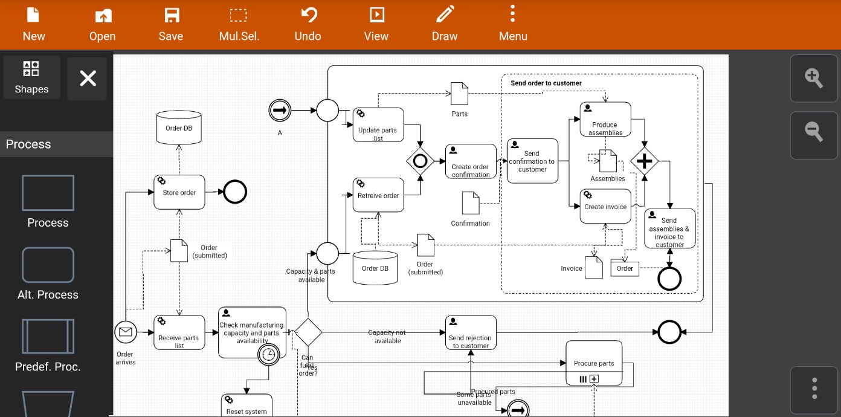Open the bottom-right overflow menu
841x417 pixels.
coord(814,390)
